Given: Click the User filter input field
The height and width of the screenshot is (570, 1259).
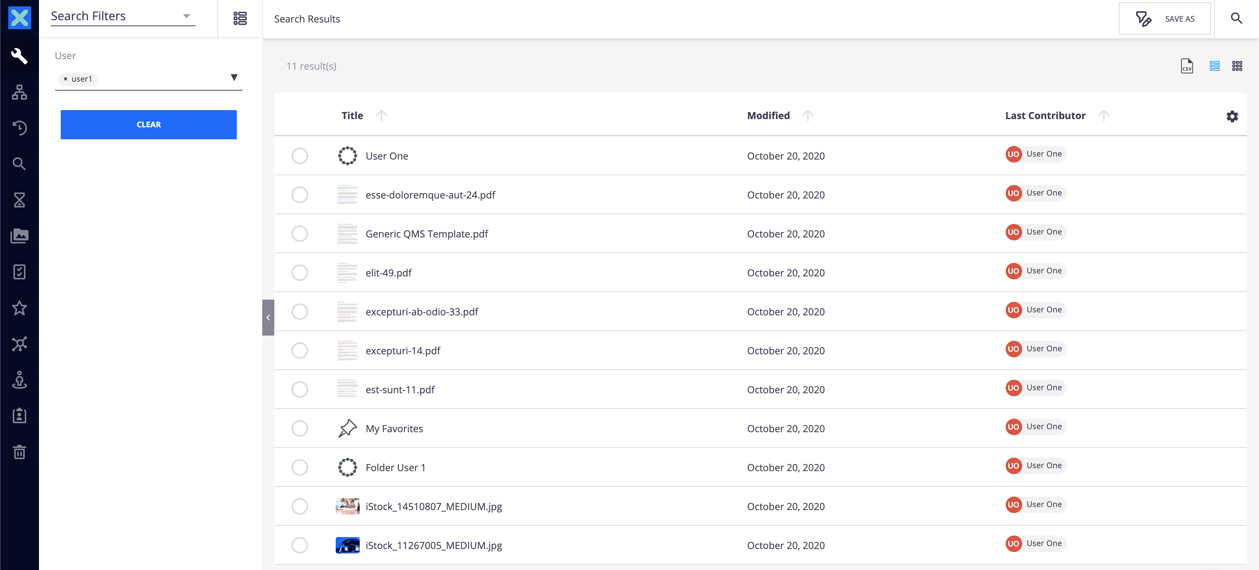Looking at the screenshot, I should click(149, 79).
